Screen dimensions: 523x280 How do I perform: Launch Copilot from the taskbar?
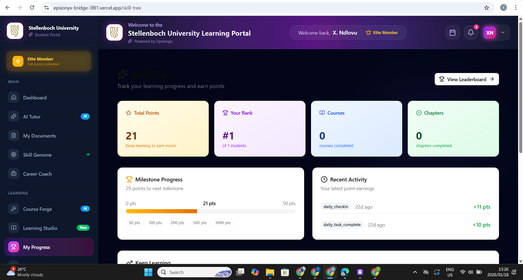255,272
